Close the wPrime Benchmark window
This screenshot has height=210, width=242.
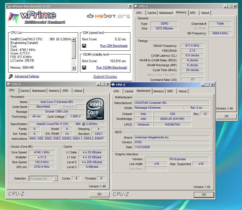point(130,6)
